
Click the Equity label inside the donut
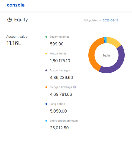pyautogui.click(x=106, y=56)
